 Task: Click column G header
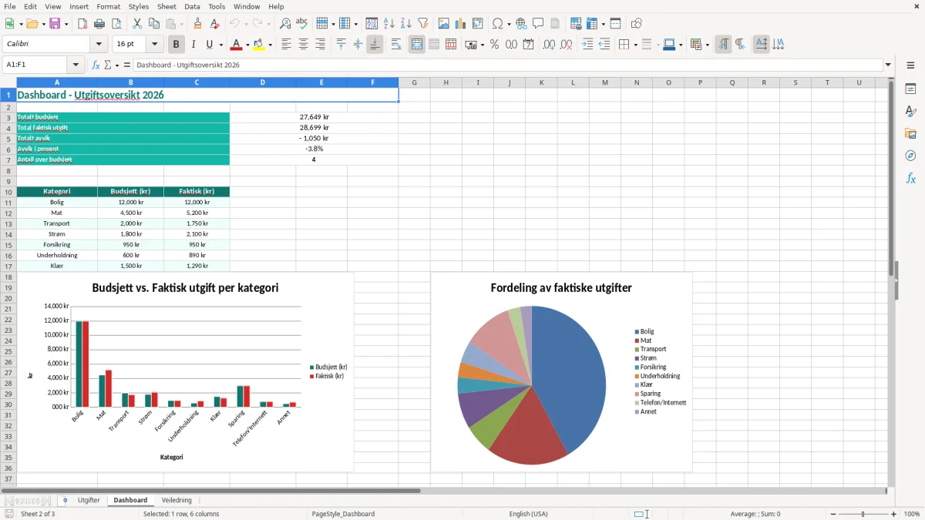(414, 82)
